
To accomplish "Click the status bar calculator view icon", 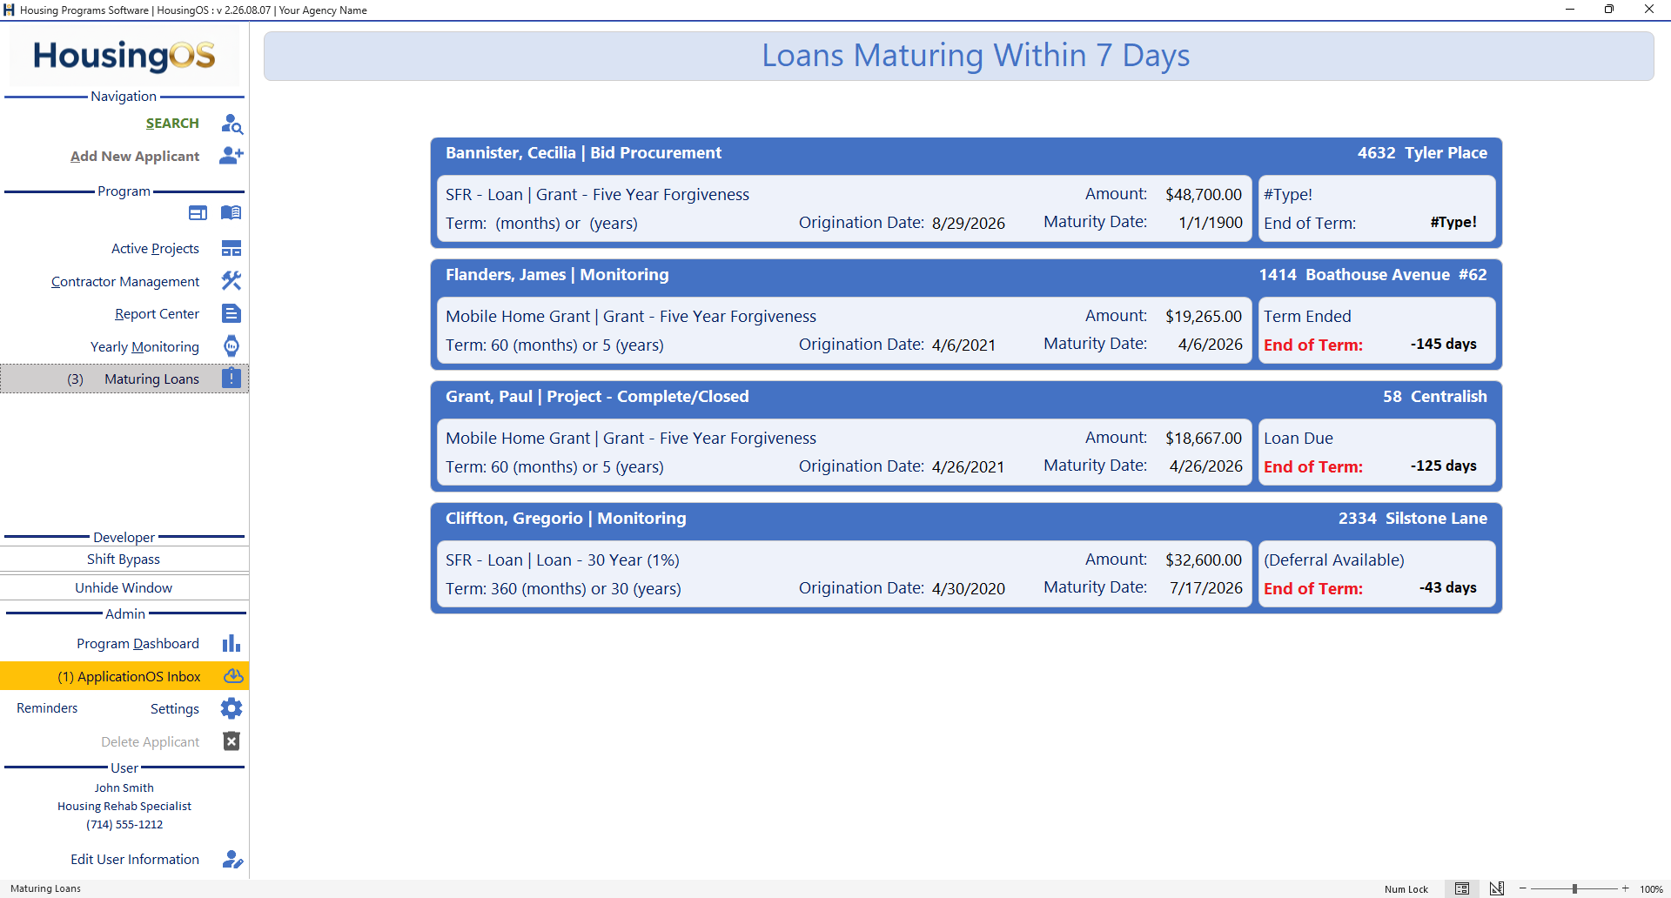I will pos(1462,888).
